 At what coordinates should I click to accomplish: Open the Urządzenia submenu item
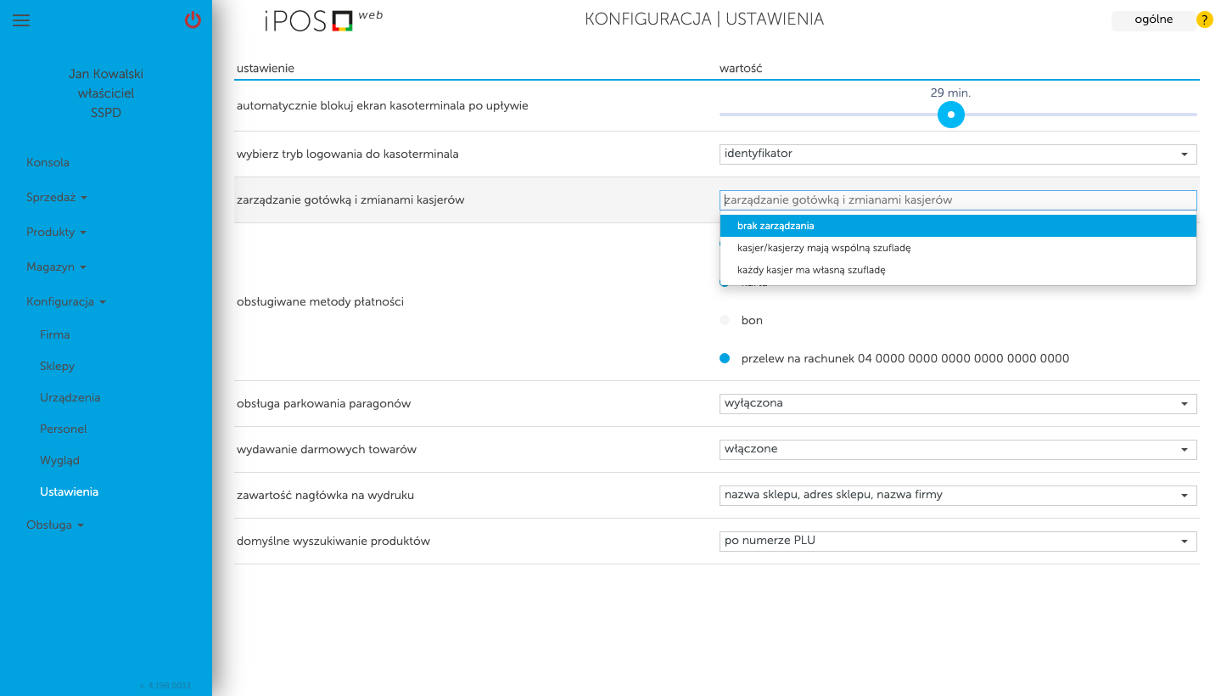(x=70, y=397)
